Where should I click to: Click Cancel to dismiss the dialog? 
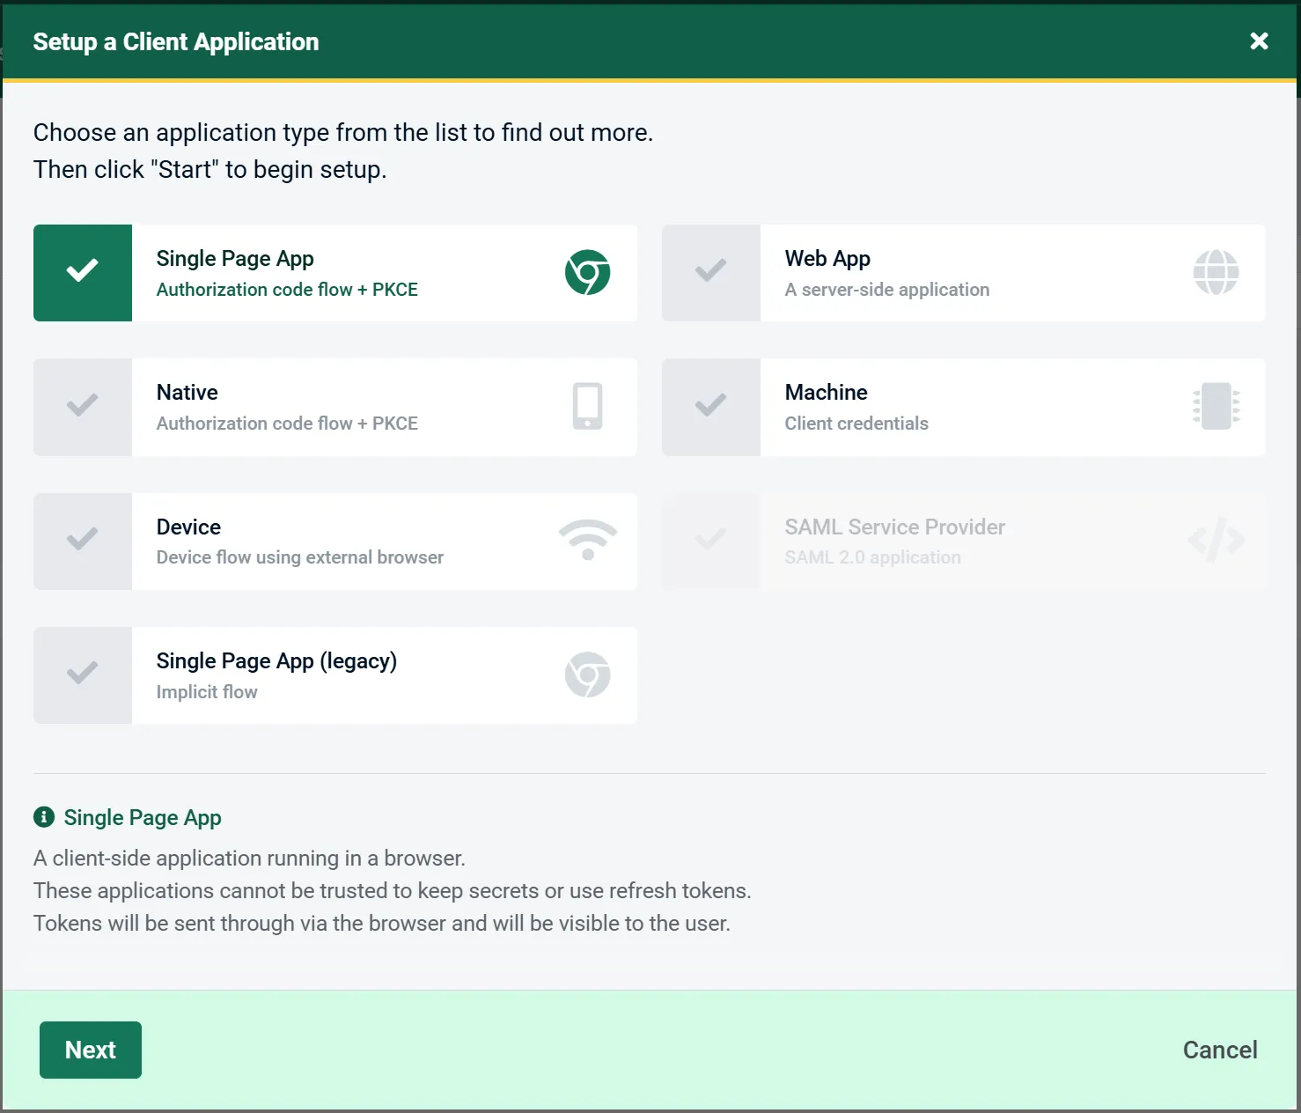1220,1050
